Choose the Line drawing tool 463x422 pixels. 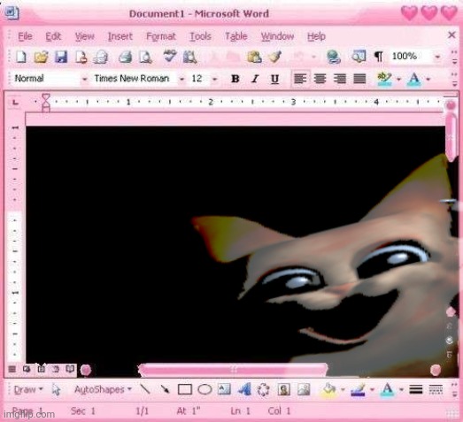click(x=145, y=389)
